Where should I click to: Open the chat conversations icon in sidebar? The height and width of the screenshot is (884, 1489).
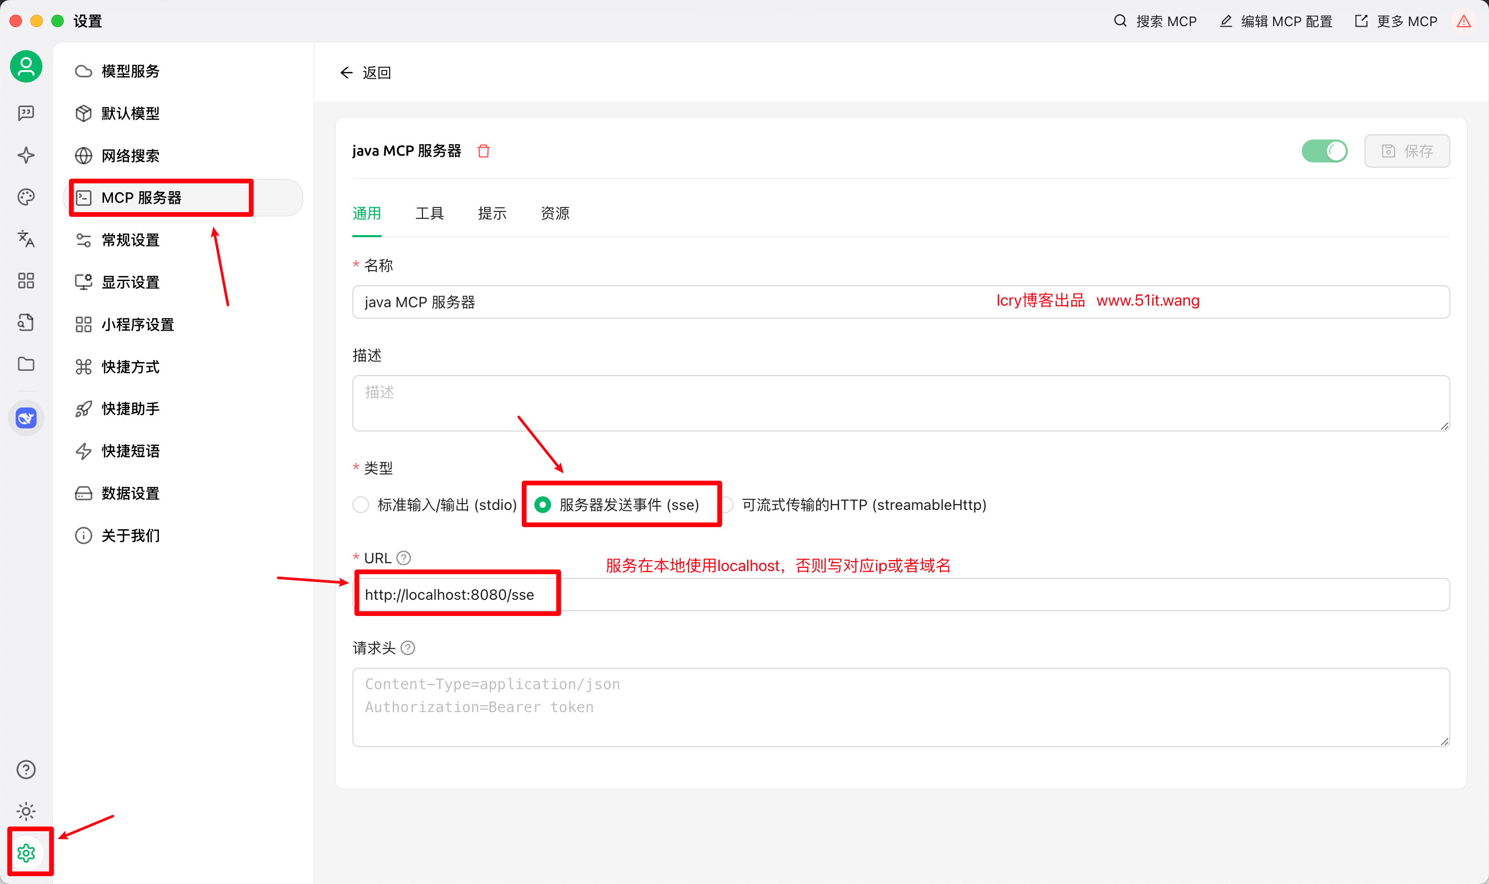pyautogui.click(x=26, y=113)
